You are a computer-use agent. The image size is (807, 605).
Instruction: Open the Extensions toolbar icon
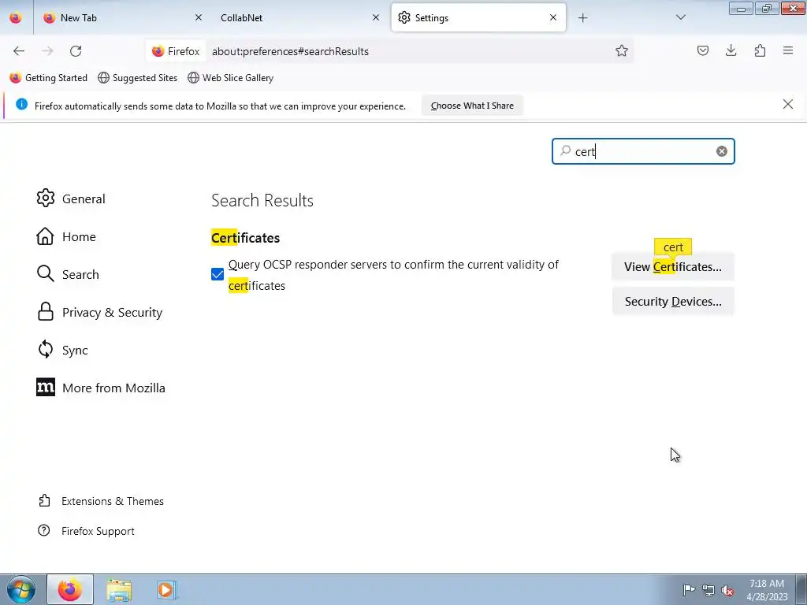[760, 50]
